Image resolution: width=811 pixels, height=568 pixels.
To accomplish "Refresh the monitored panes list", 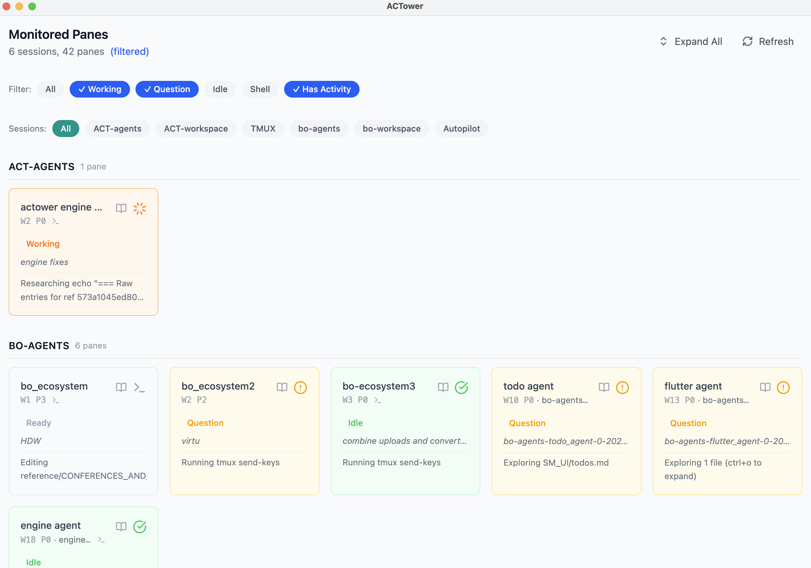I will (x=768, y=42).
